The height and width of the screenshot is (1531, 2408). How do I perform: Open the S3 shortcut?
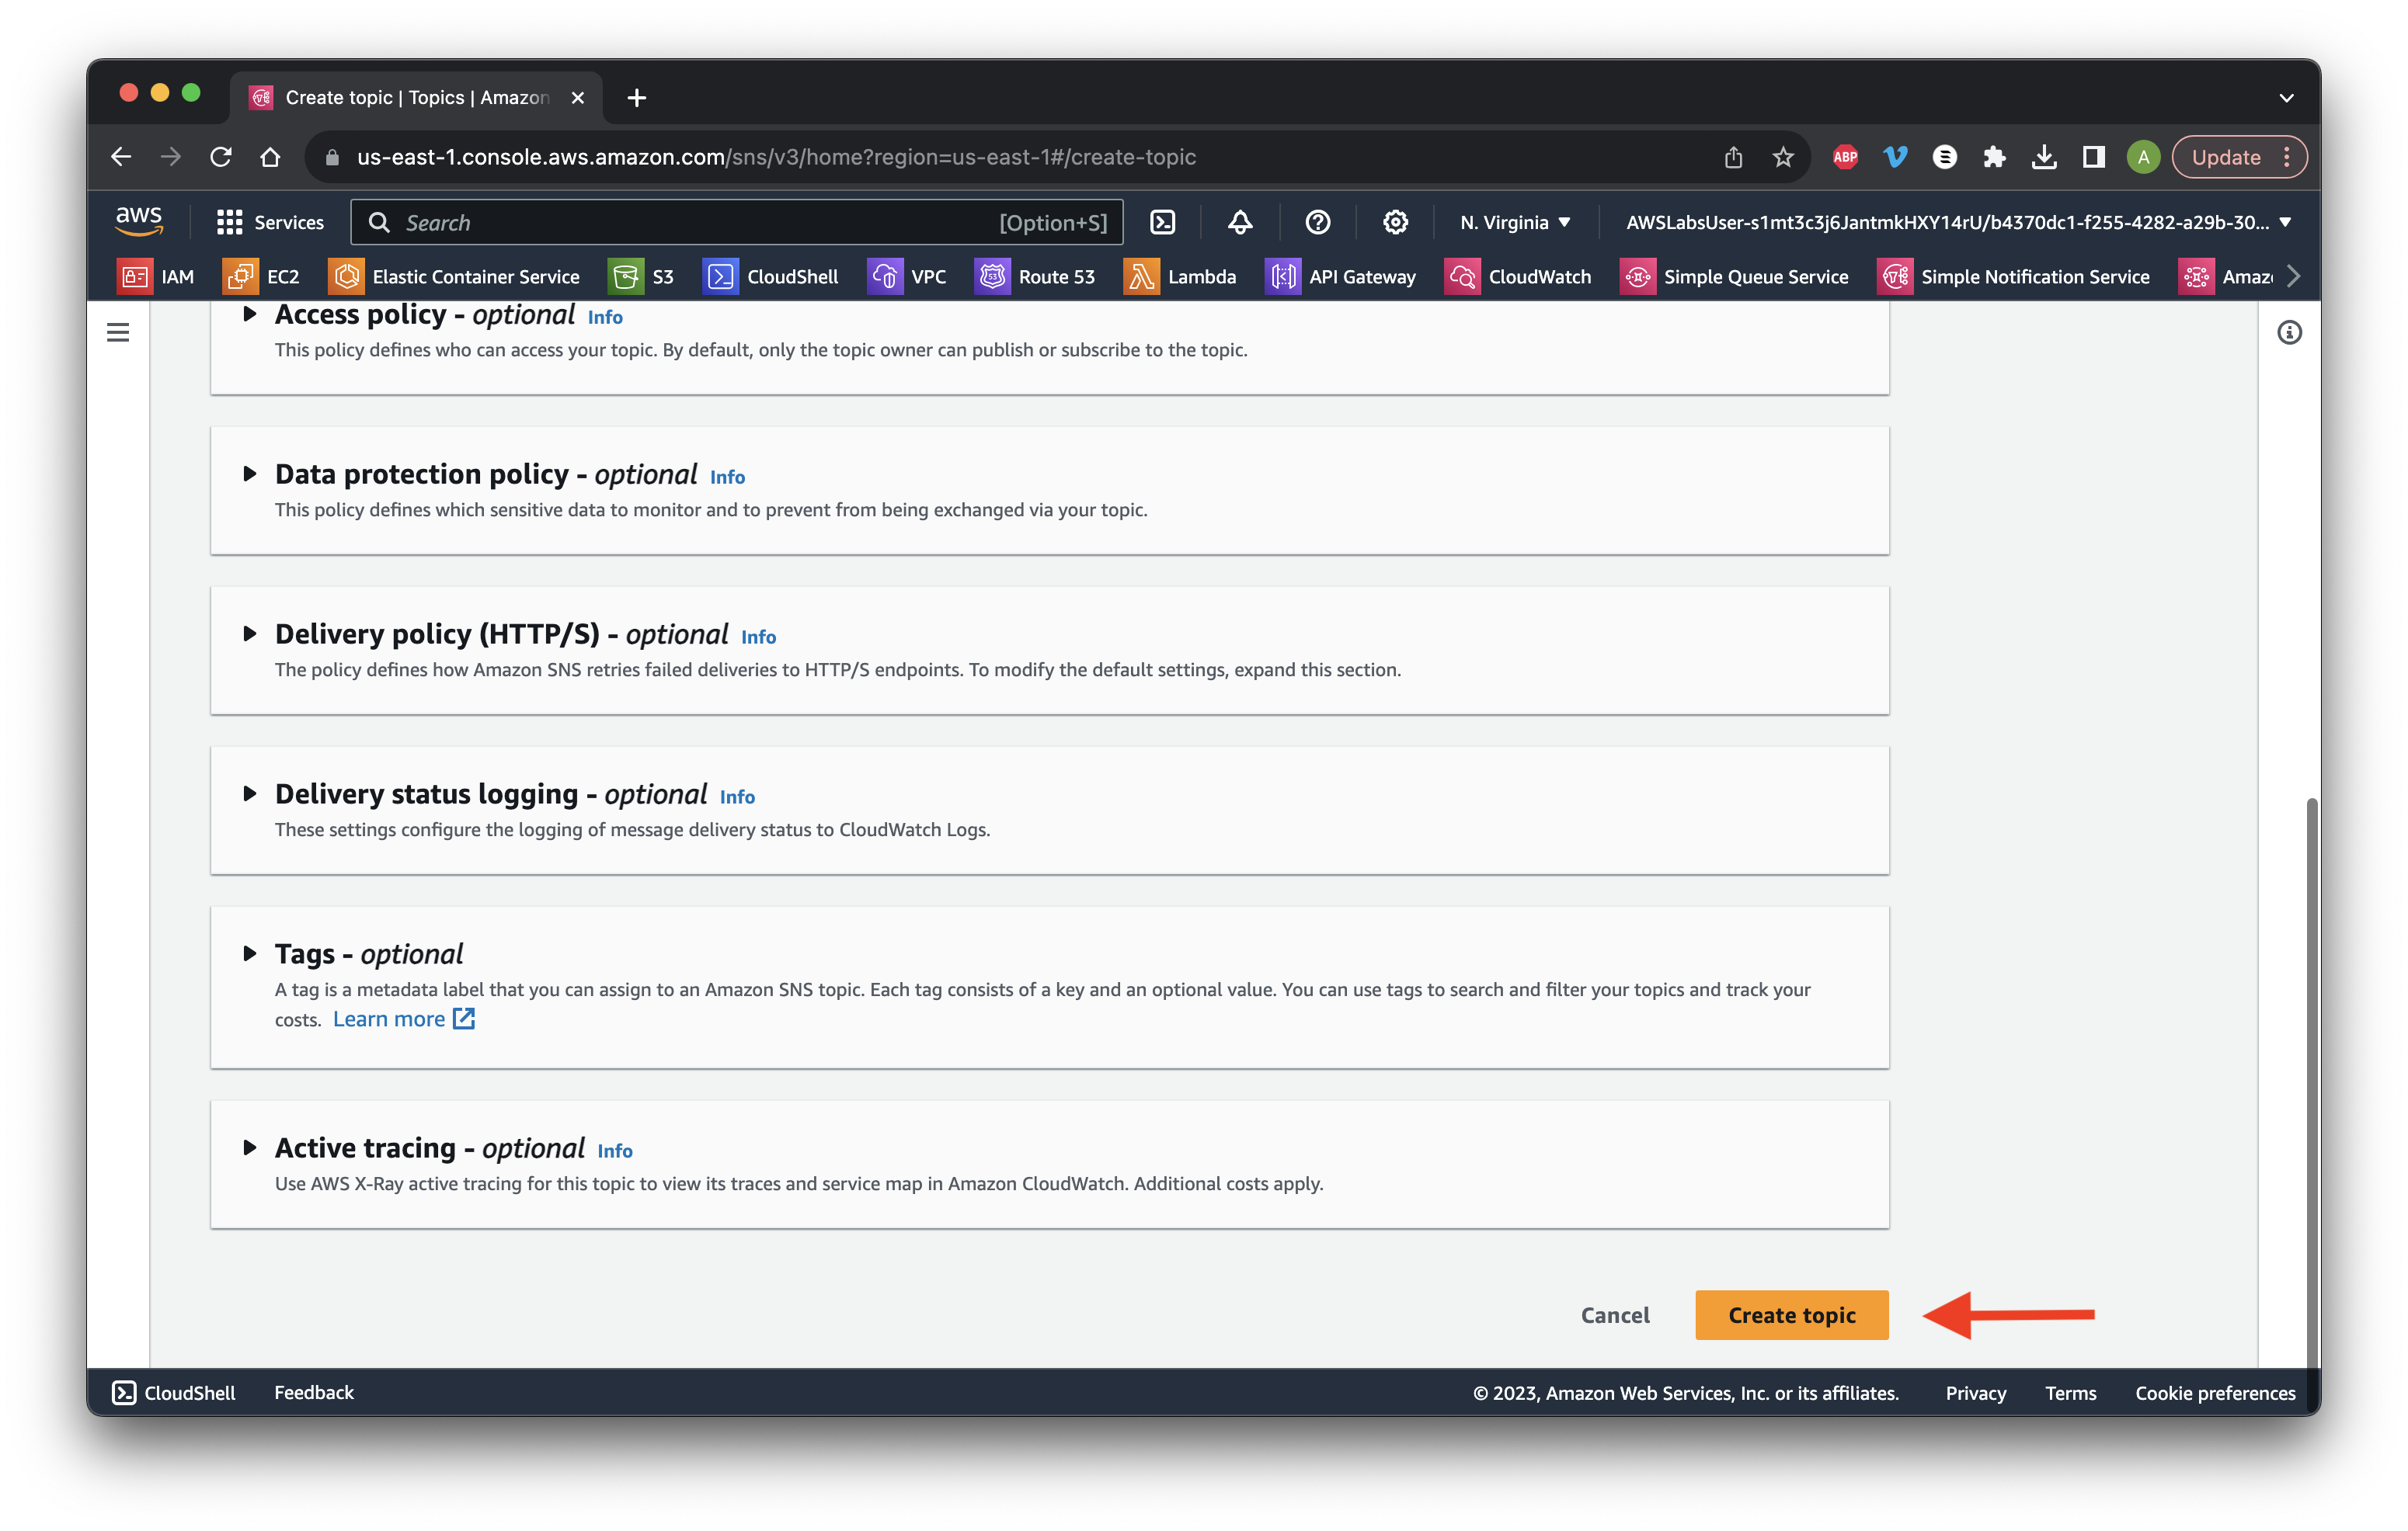pyautogui.click(x=642, y=277)
